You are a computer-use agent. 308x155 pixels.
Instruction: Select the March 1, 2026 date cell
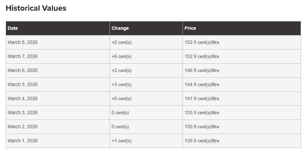(x=22, y=141)
